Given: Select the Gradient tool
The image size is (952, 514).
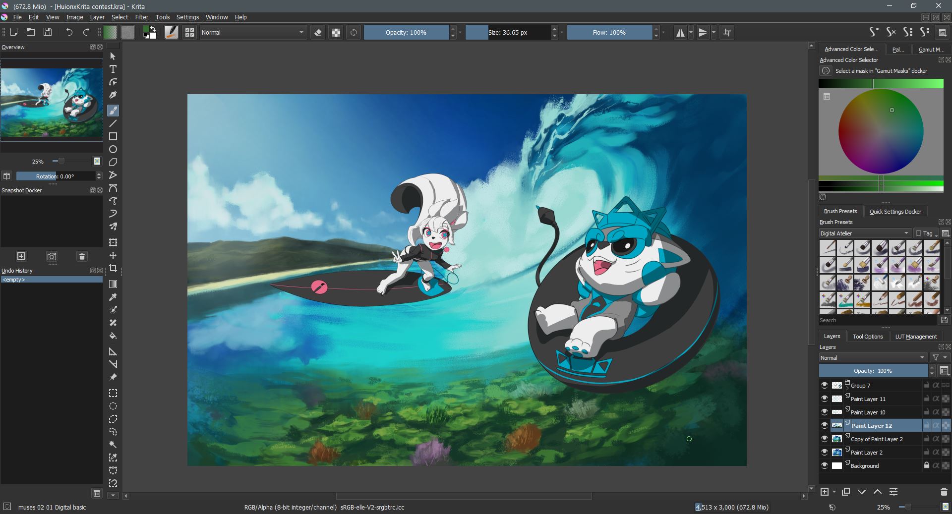Looking at the screenshot, I should tap(113, 284).
